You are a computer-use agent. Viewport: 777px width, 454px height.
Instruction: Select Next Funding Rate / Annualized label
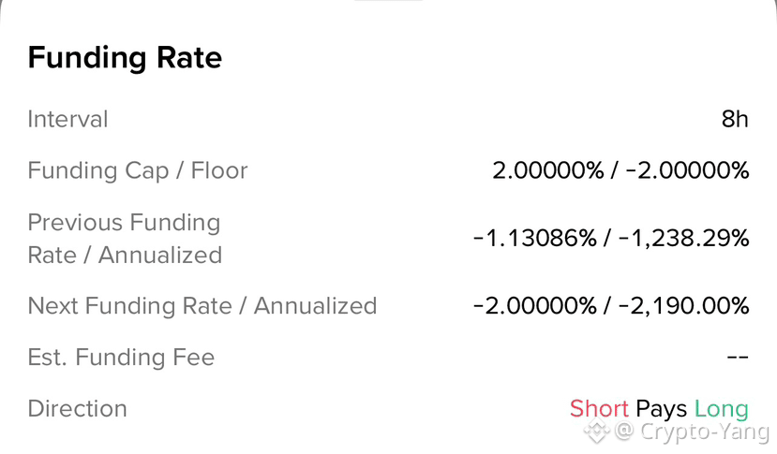pos(202,306)
